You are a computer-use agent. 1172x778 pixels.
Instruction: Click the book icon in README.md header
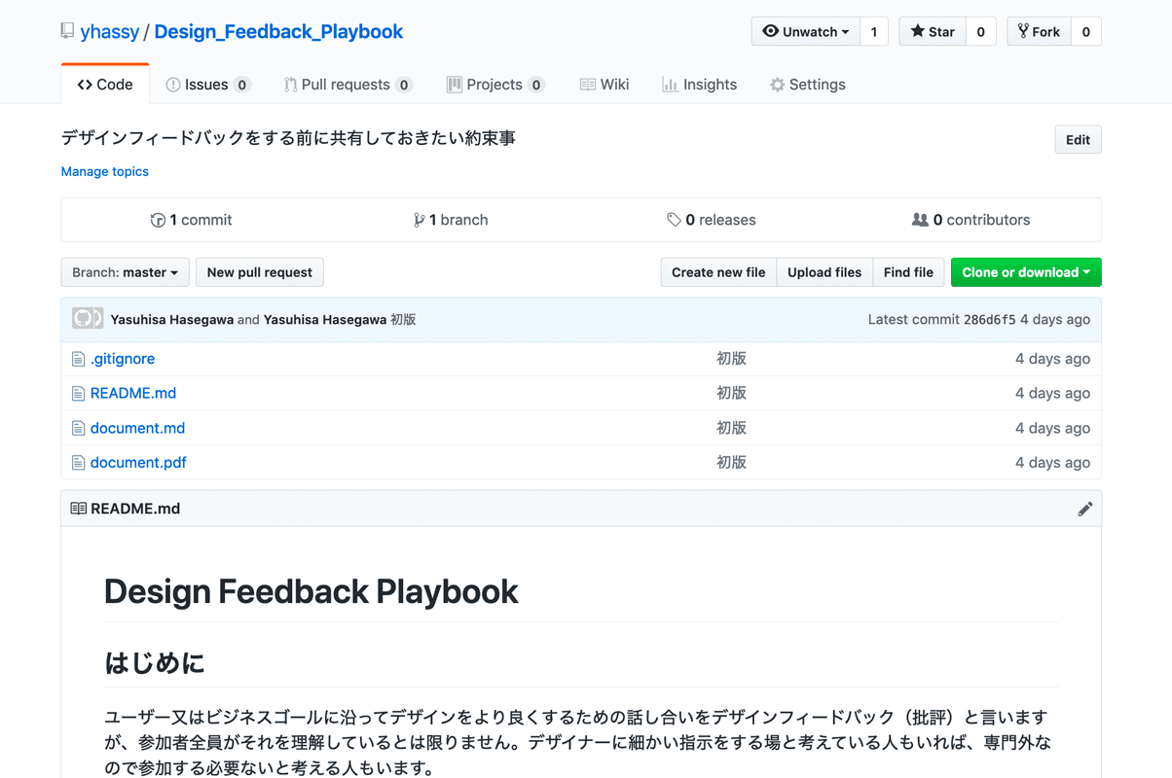pos(79,509)
